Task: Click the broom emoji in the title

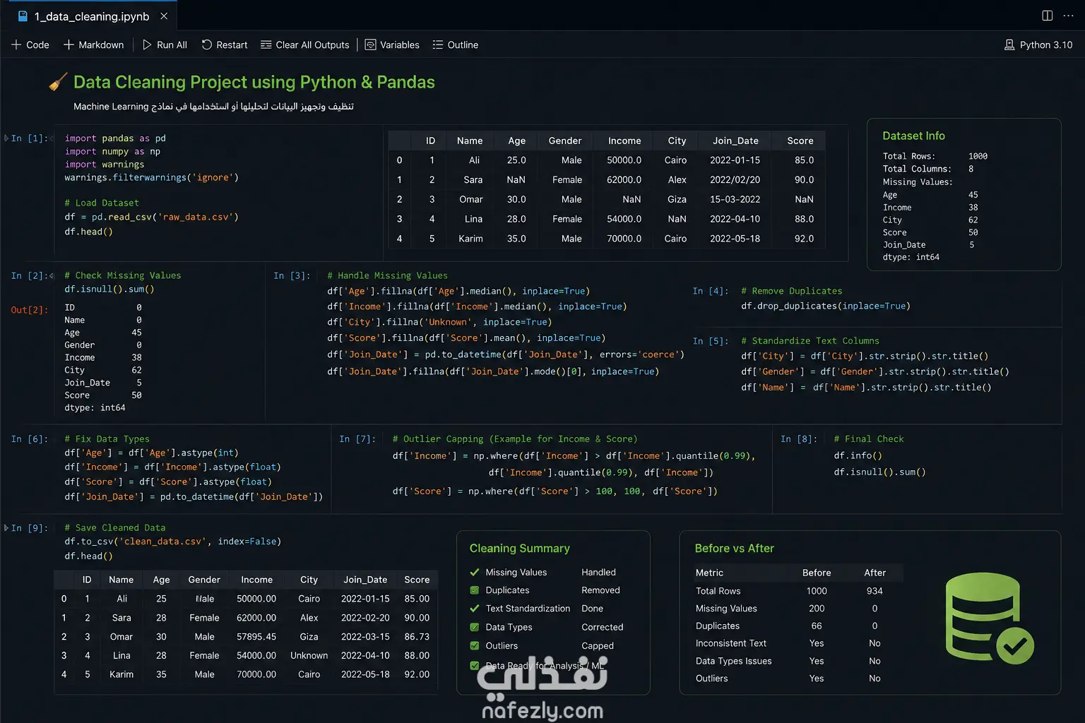Action: (58, 82)
